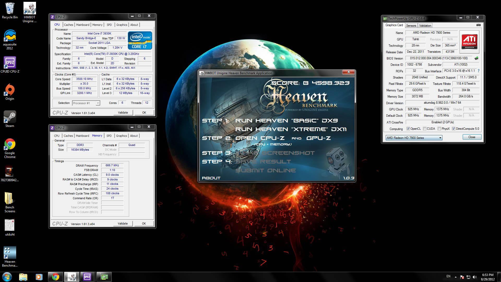Click the volume speaker tray icon
The width and height of the screenshot is (501, 282).
[475, 277]
